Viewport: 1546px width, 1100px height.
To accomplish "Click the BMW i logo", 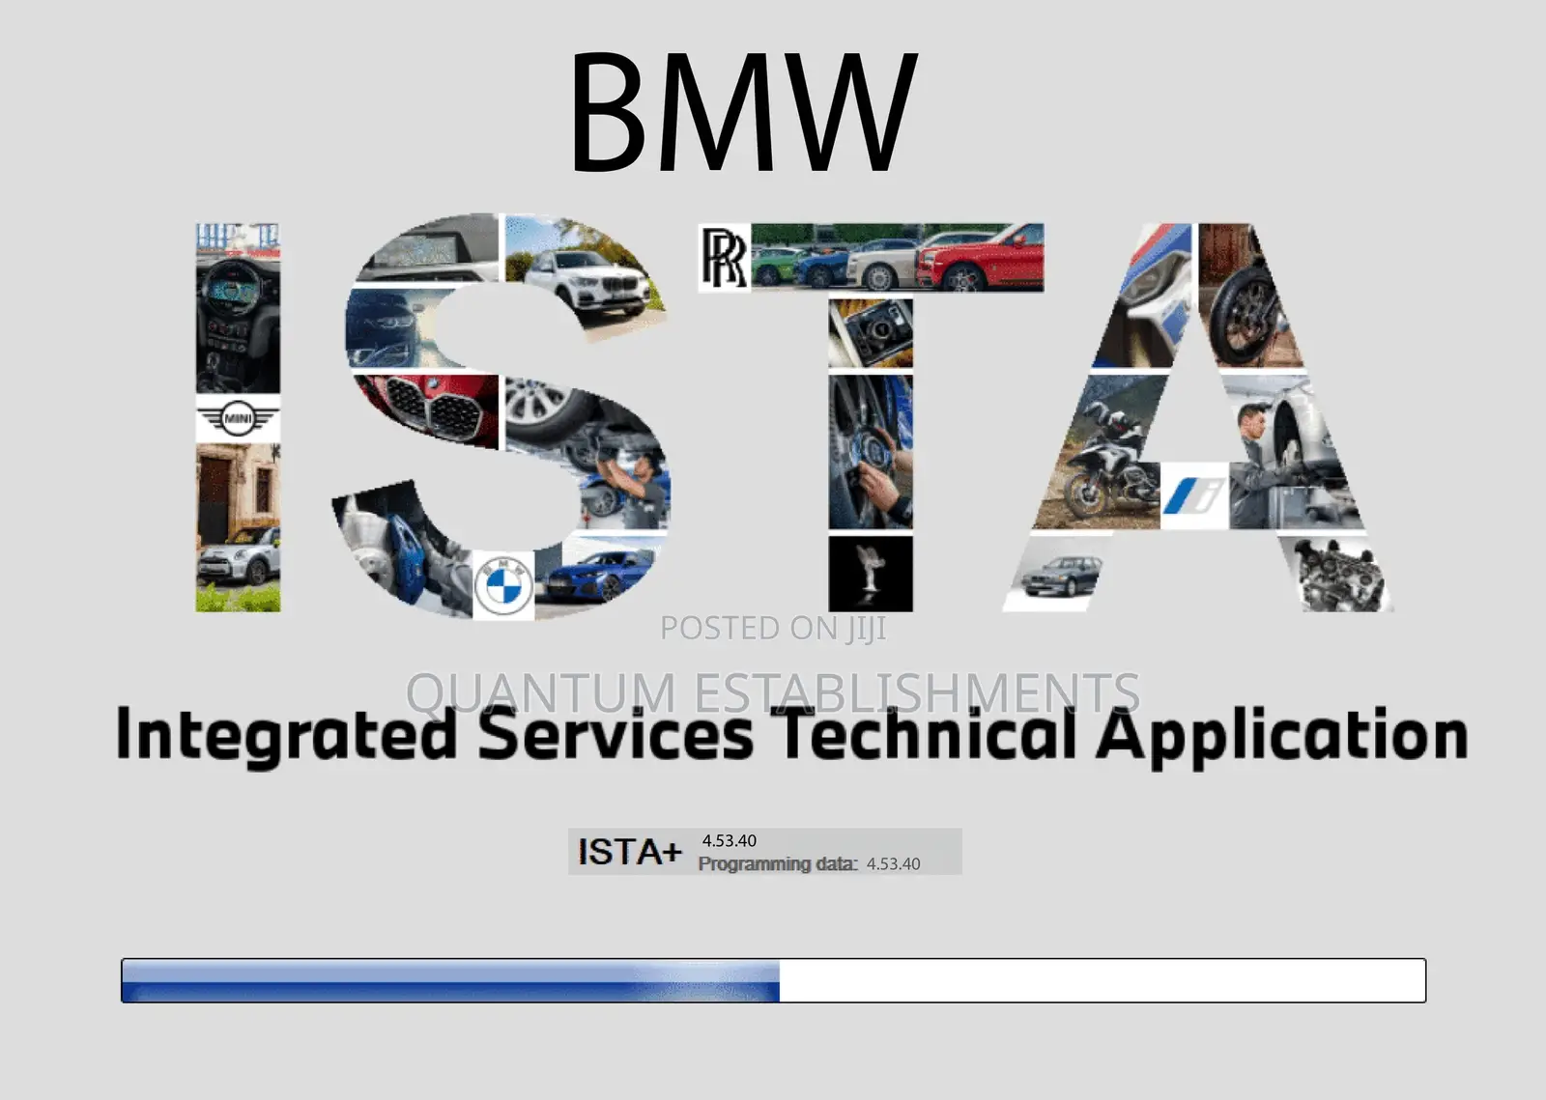I will pos(1193,495).
